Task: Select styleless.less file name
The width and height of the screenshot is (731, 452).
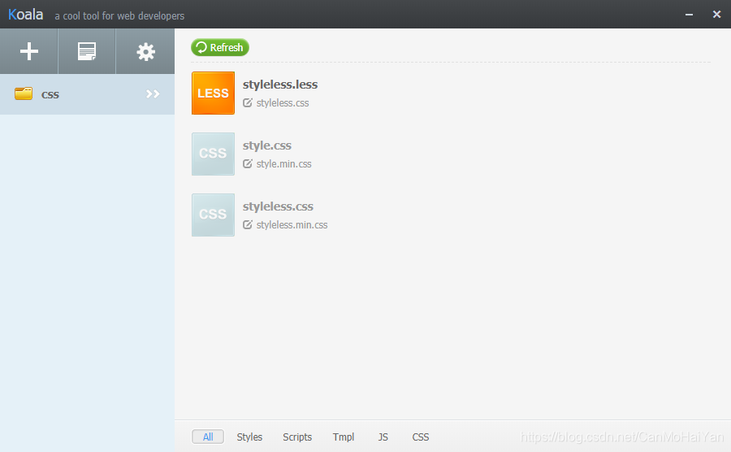Action: tap(280, 85)
